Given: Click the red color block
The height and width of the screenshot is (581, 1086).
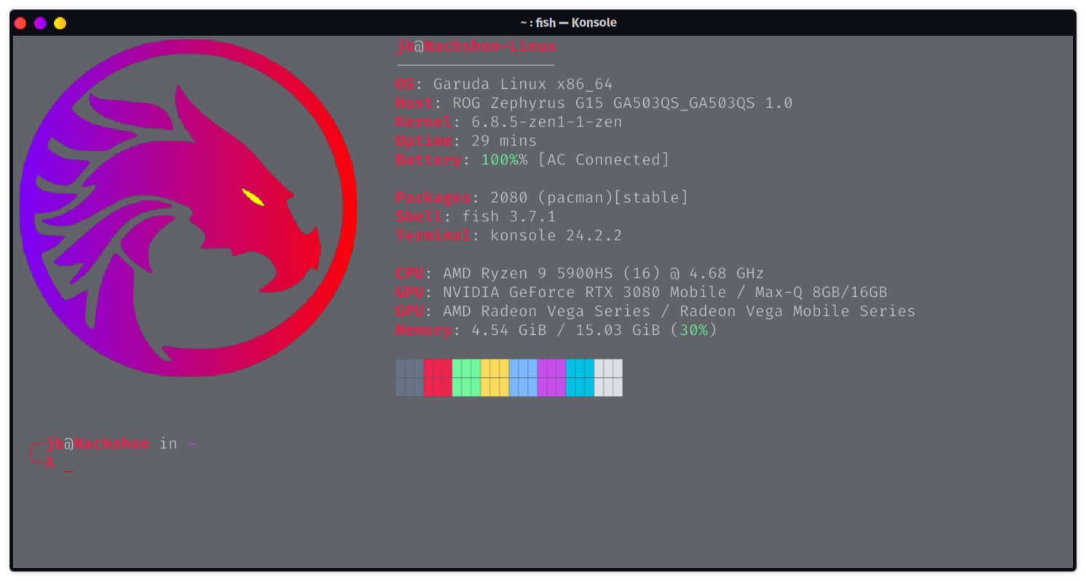Looking at the screenshot, I should [438, 377].
